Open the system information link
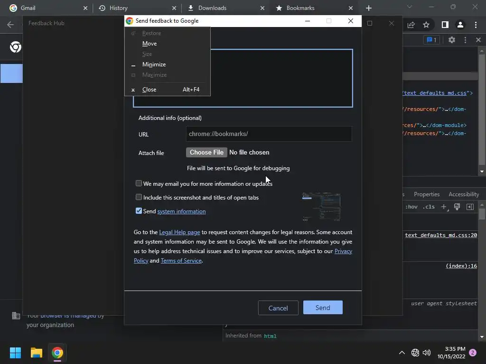This screenshot has width=486, height=364. coord(181,211)
